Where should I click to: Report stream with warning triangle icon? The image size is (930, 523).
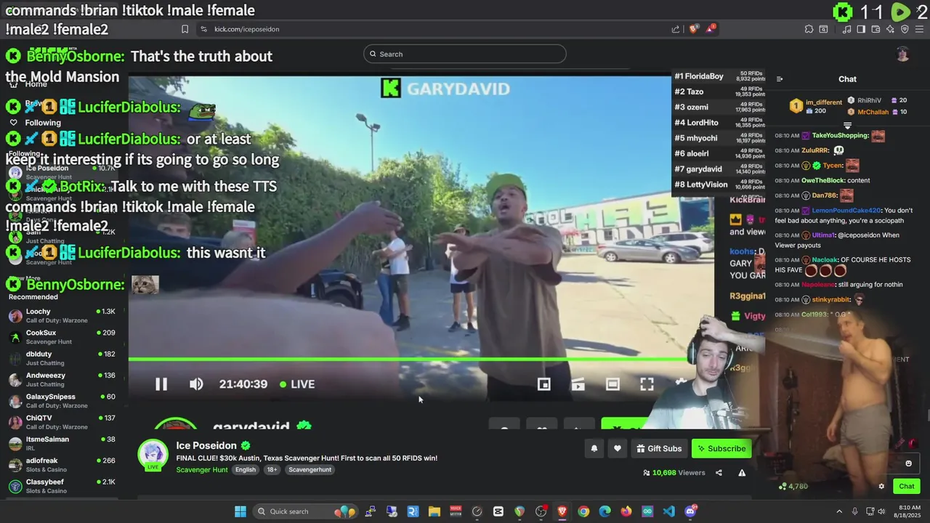pos(742,473)
